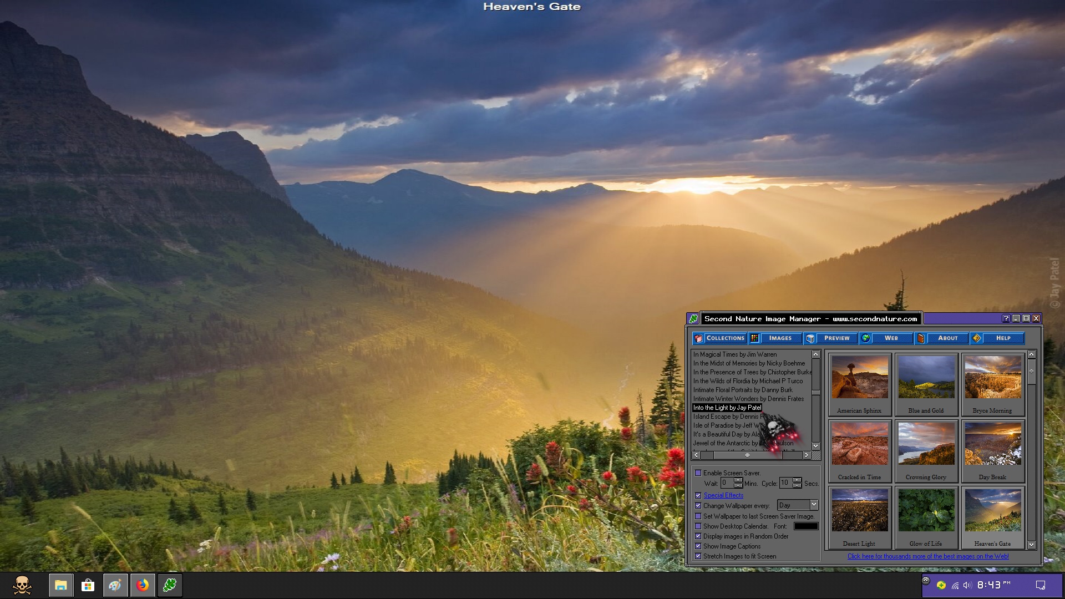
Task: Click the black Font color swatch
Action: [805, 526]
